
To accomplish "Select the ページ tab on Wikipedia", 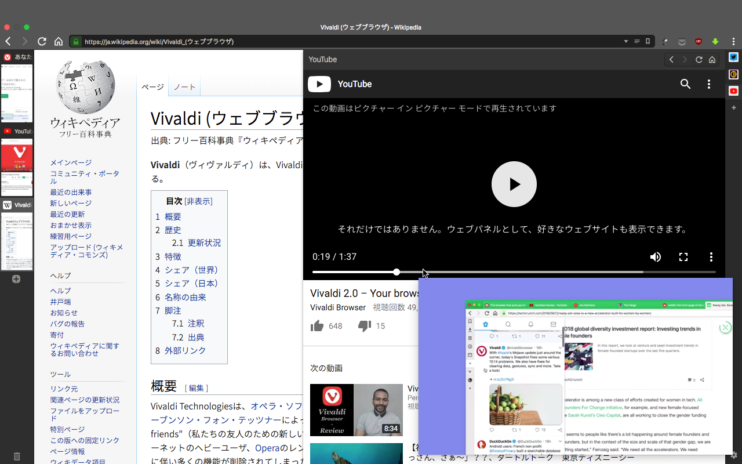I will click(152, 87).
